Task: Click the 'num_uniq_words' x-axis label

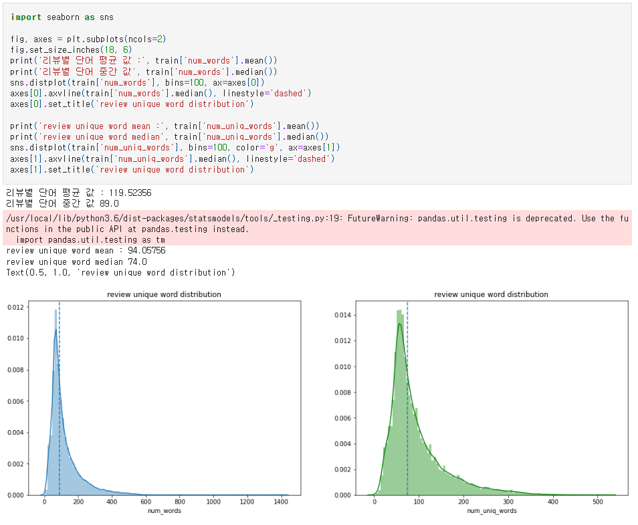Action: (492, 511)
